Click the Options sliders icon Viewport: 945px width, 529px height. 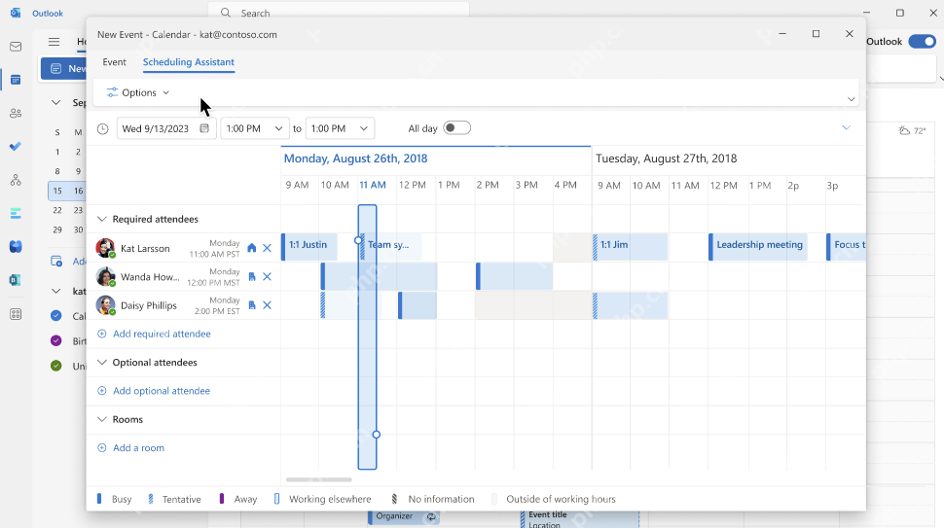pos(112,92)
